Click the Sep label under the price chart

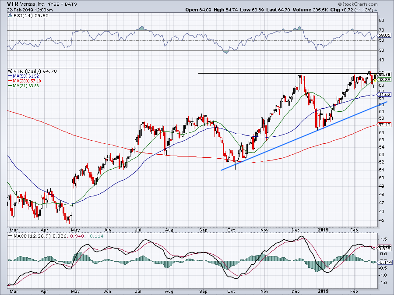[203, 230]
